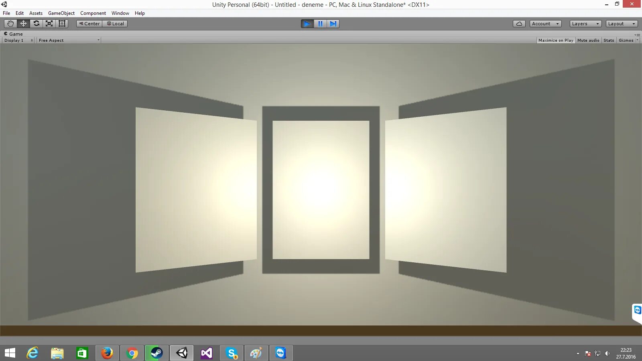Open the Game tab context menu
The image size is (642, 361).
click(x=637, y=34)
